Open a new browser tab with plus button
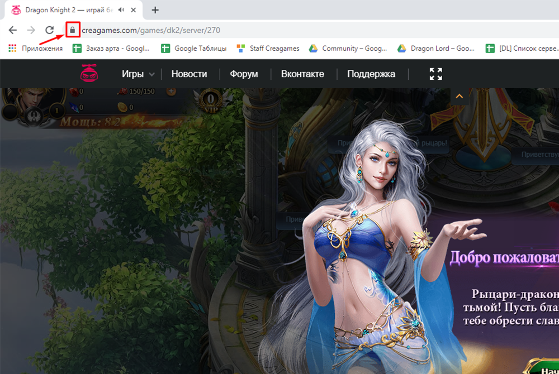The width and height of the screenshot is (559, 374). [x=155, y=10]
